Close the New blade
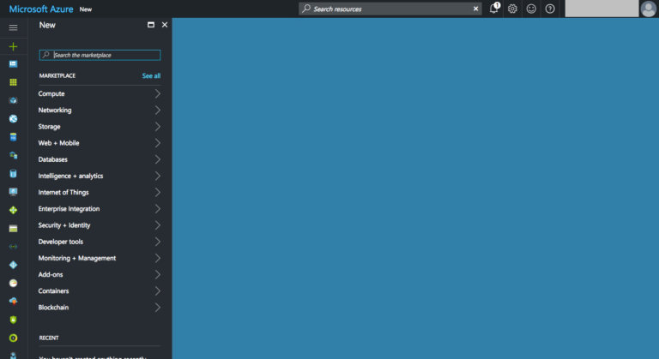The width and height of the screenshot is (659, 359). click(x=165, y=25)
